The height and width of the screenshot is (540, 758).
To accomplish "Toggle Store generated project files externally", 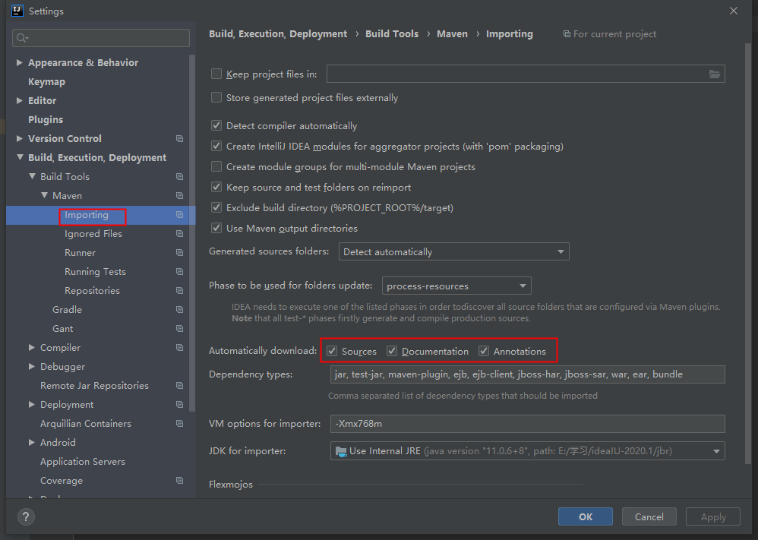I will 216,98.
